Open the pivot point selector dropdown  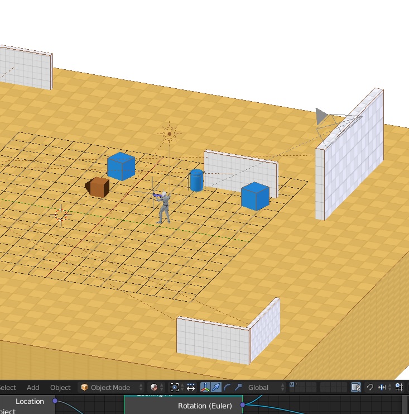177,387
